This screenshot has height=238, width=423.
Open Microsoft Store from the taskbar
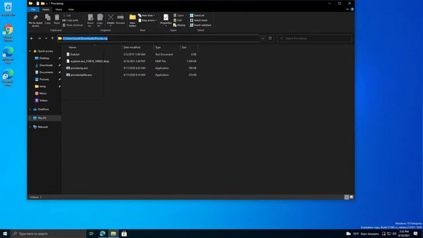[x=124, y=233]
